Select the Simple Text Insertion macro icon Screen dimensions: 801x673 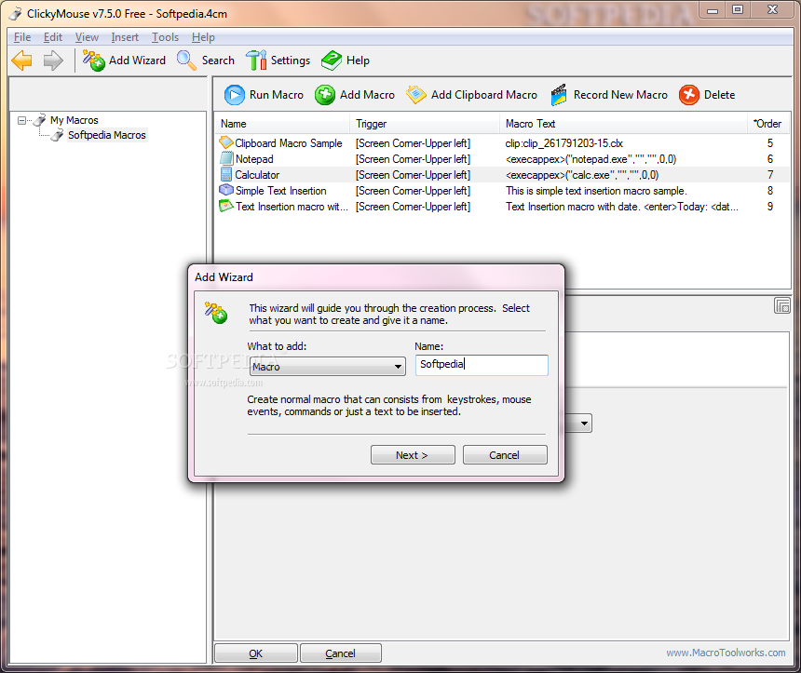[225, 190]
